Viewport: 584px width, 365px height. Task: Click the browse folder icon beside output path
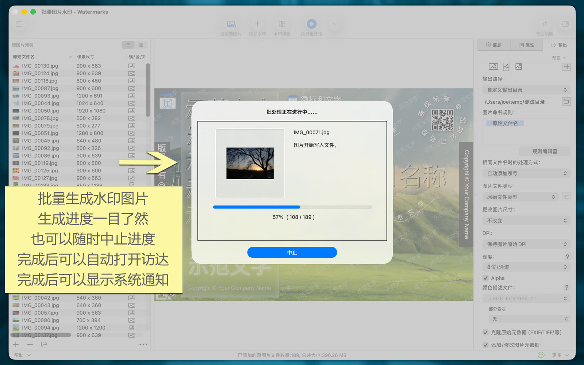[x=566, y=102]
